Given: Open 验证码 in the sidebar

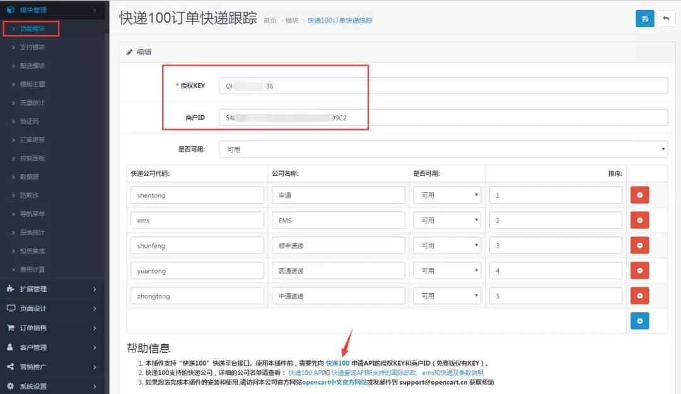Looking at the screenshot, I should coord(29,121).
